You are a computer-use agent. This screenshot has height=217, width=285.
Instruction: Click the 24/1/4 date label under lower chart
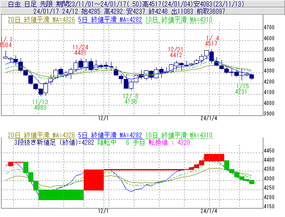click(x=209, y=211)
